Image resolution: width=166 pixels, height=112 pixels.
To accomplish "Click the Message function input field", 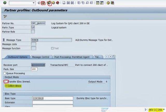I will pos(33,48).
